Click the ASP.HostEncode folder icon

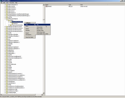(x=7, y=64)
